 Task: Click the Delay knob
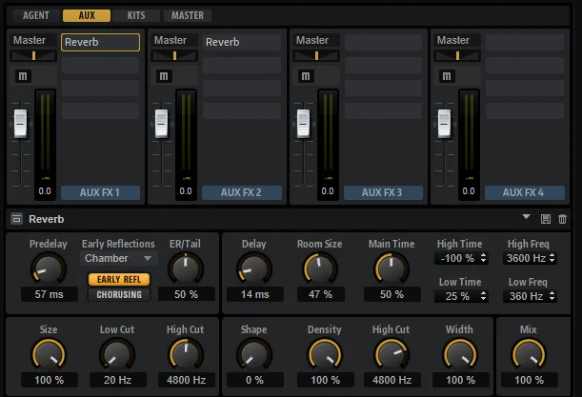point(254,268)
